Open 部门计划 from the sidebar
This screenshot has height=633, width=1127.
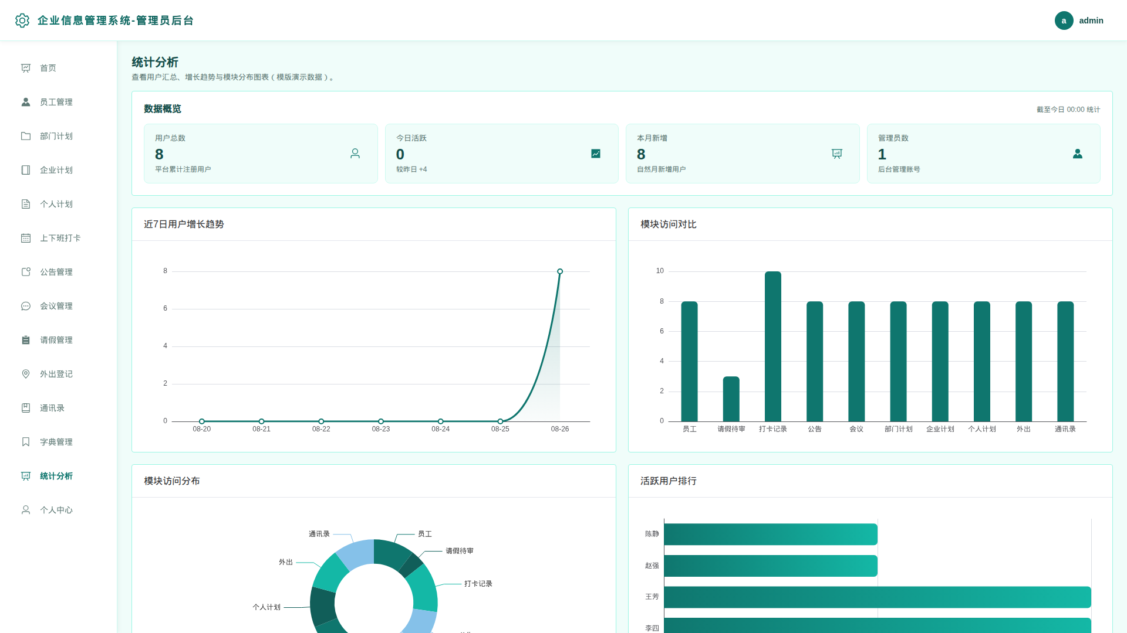click(59, 136)
